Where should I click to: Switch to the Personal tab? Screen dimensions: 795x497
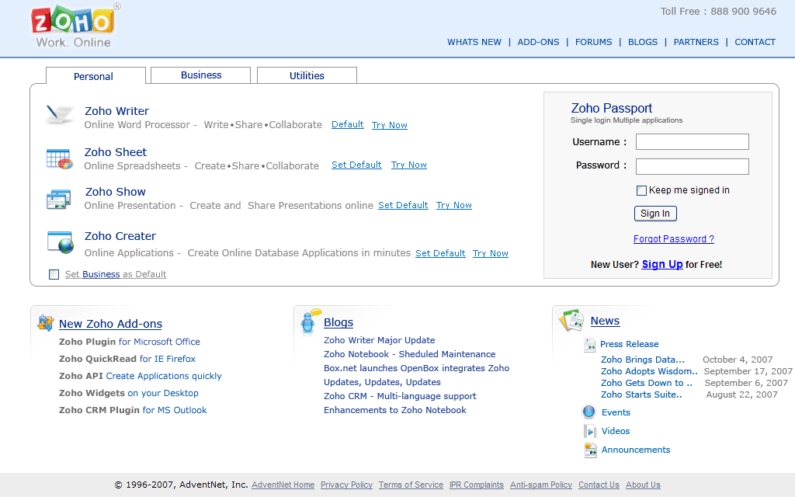pos(95,75)
